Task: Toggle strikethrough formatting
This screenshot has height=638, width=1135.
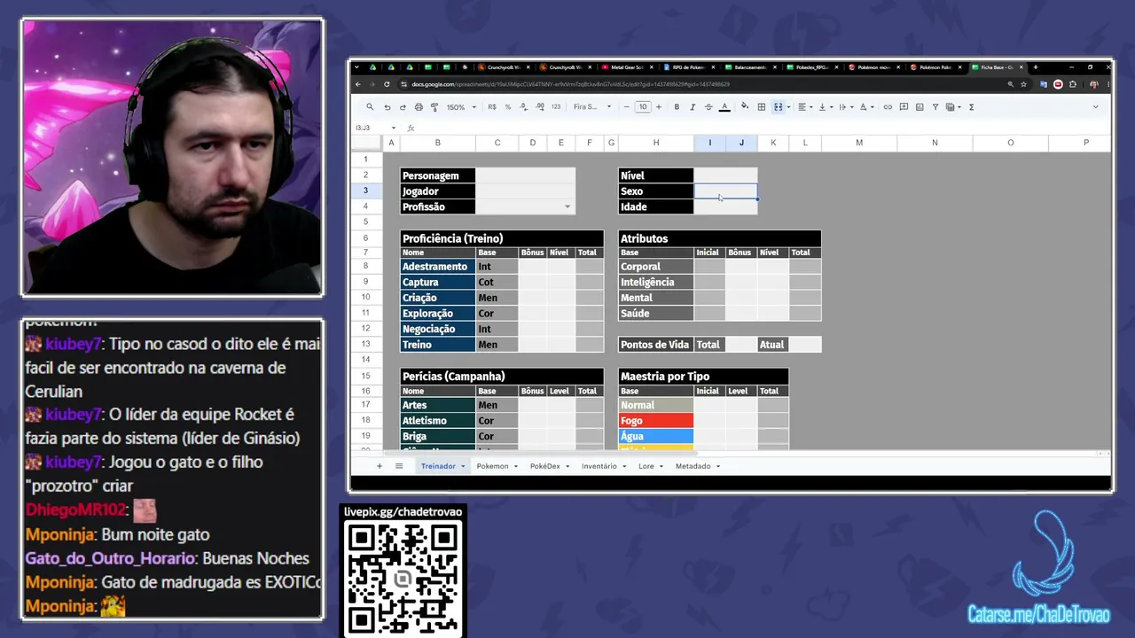Action: pos(708,107)
